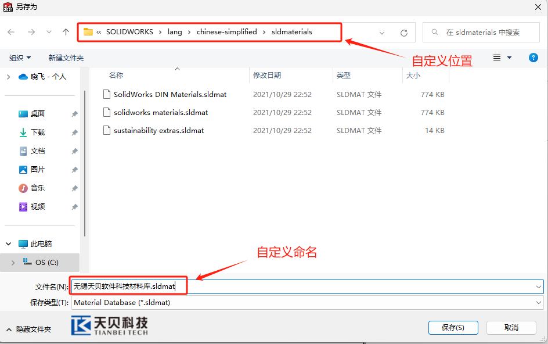The image size is (548, 344).
Task: Click pin icon next to 文档
Action: (74, 151)
